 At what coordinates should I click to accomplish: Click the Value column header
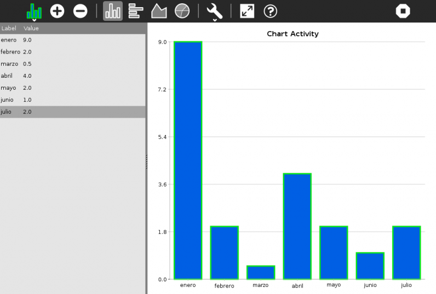pyautogui.click(x=31, y=28)
